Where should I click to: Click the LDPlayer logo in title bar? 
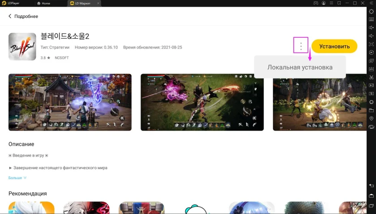point(4,3)
